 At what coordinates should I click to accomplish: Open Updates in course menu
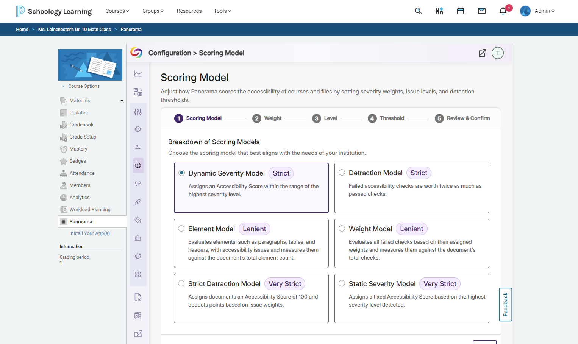pos(78,113)
